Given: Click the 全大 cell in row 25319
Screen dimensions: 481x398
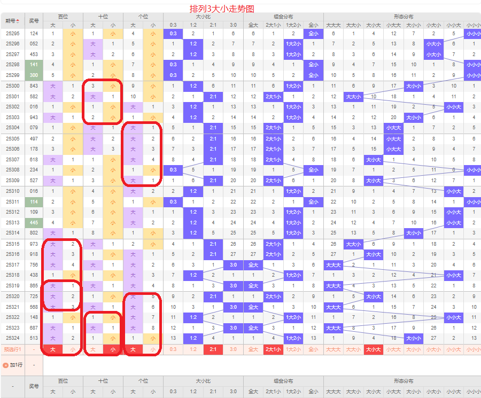Looking at the screenshot, I should [253, 286].
